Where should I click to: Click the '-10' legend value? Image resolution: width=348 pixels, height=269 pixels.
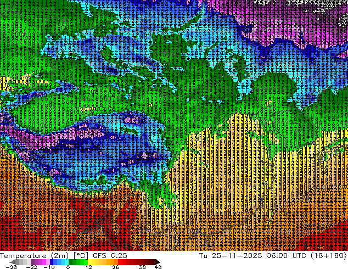point(49,267)
